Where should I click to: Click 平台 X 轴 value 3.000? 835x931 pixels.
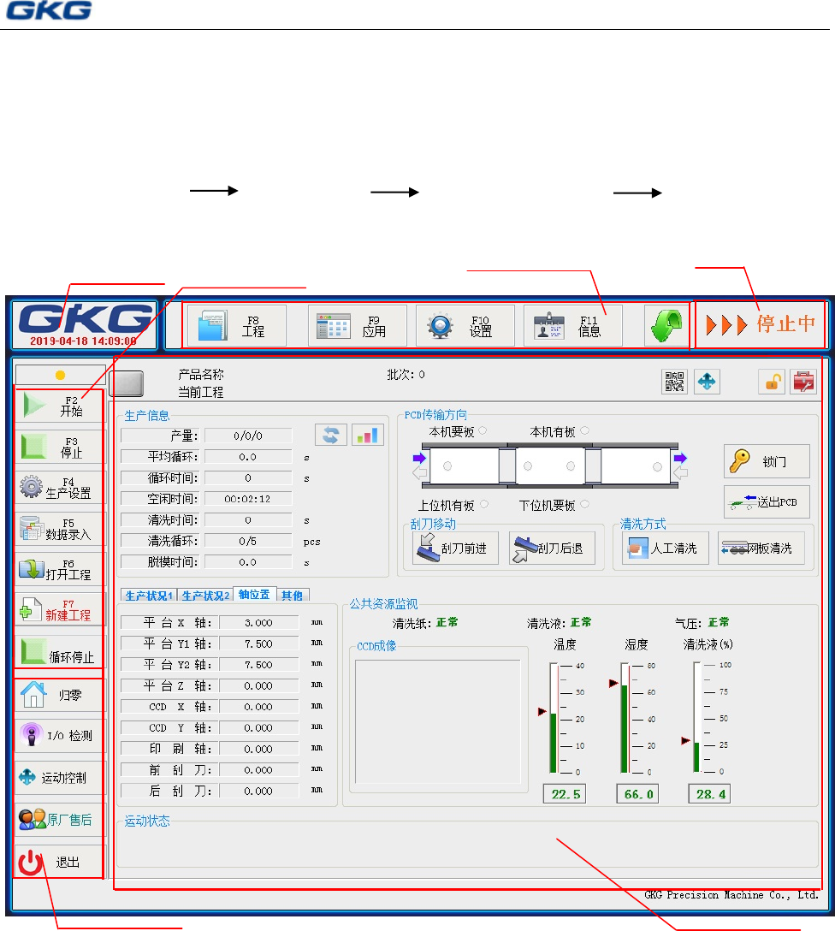(x=258, y=623)
